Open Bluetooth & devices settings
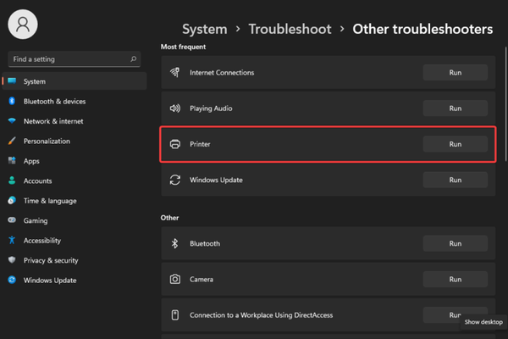The height and width of the screenshot is (339, 508). click(x=54, y=102)
